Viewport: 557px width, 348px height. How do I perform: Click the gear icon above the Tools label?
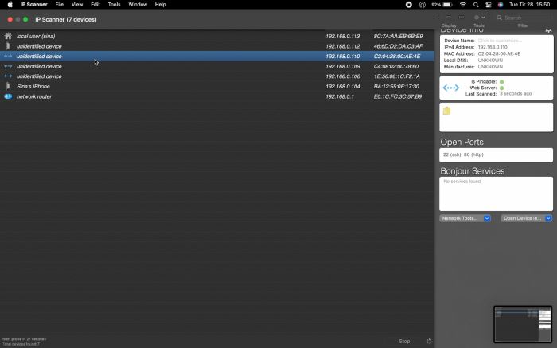(477, 17)
